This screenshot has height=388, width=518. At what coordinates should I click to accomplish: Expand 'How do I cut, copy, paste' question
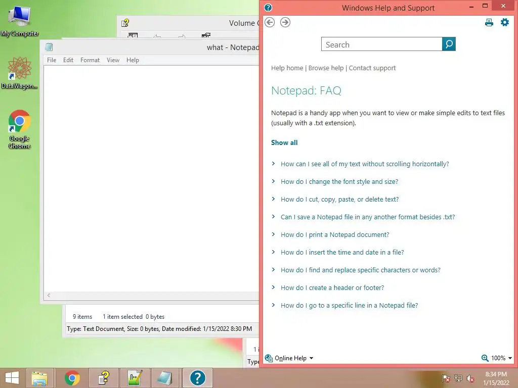(339, 199)
